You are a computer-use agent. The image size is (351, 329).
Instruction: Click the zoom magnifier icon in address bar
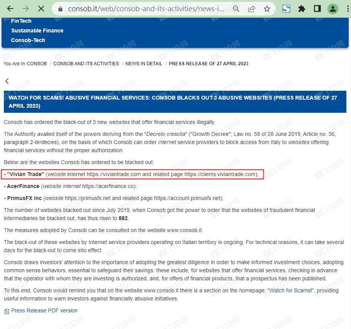point(236,8)
